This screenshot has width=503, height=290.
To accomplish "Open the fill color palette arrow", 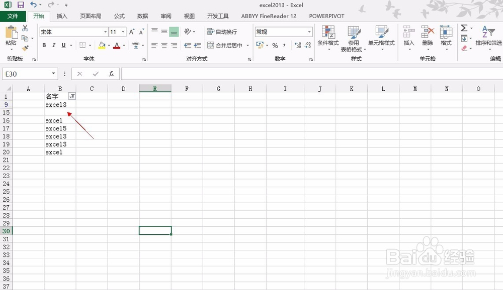I will 109,46.
